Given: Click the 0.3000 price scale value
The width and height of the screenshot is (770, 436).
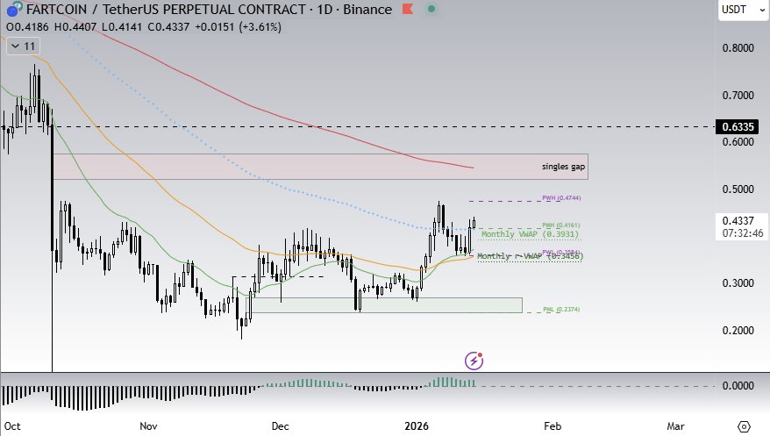Looking at the screenshot, I should (x=738, y=283).
